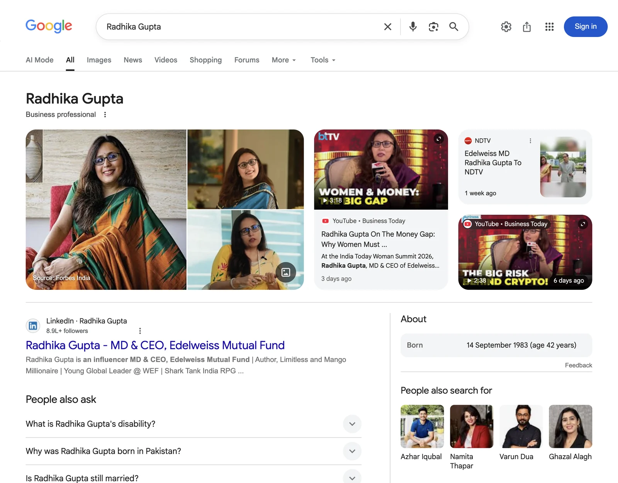Click the Namita Thapar name label
This screenshot has height=483, width=618.
462,461
